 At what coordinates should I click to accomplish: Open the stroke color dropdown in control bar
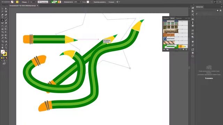20,2
